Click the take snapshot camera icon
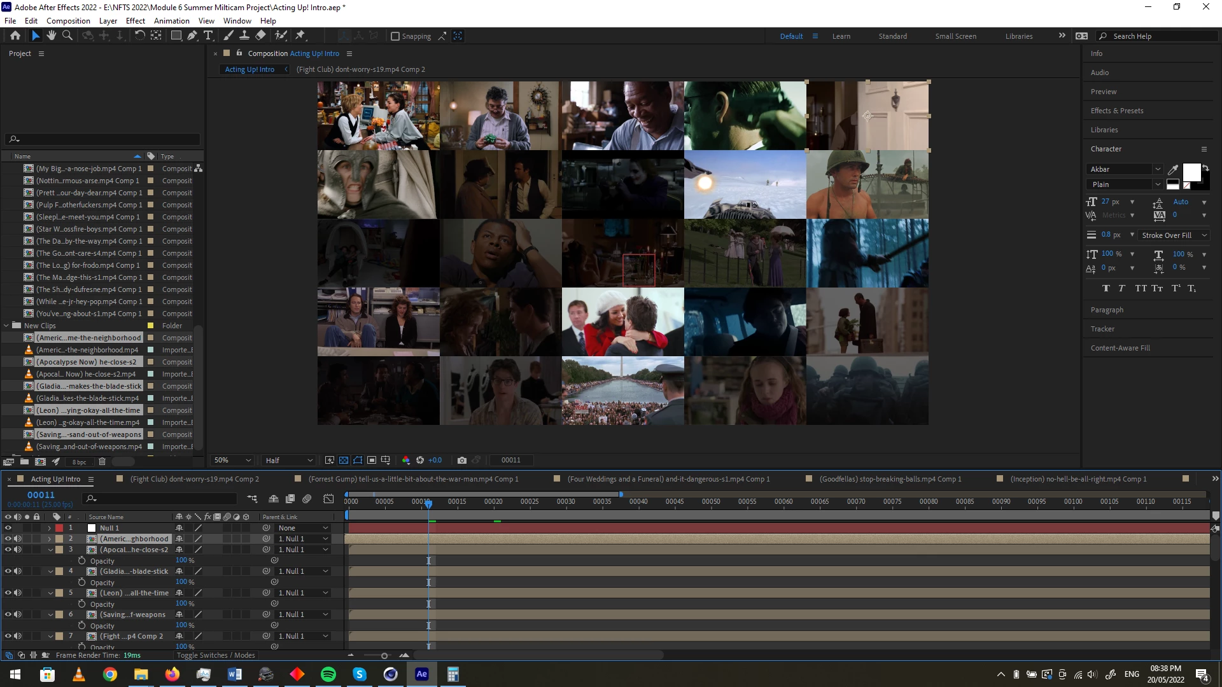This screenshot has width=1222, height=687. [x=462, y=460]
